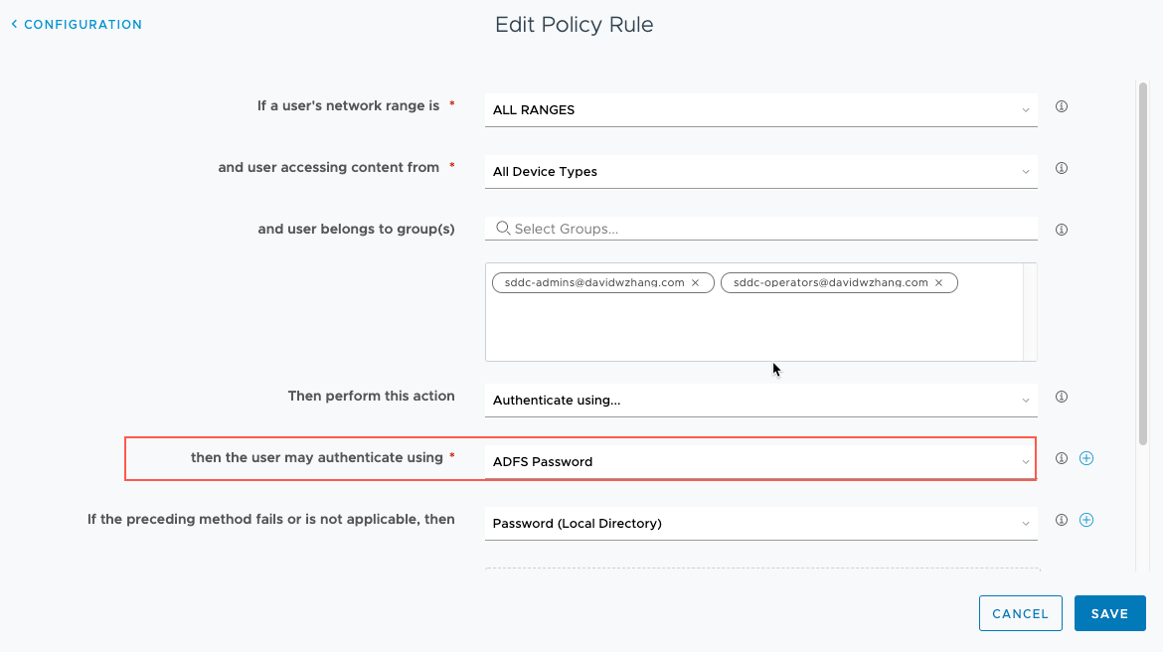Remove sddc-admins@davidwzhang.com group tag
The width and height of the screenshot is (1163, 652).
click(x=696, y=283)
